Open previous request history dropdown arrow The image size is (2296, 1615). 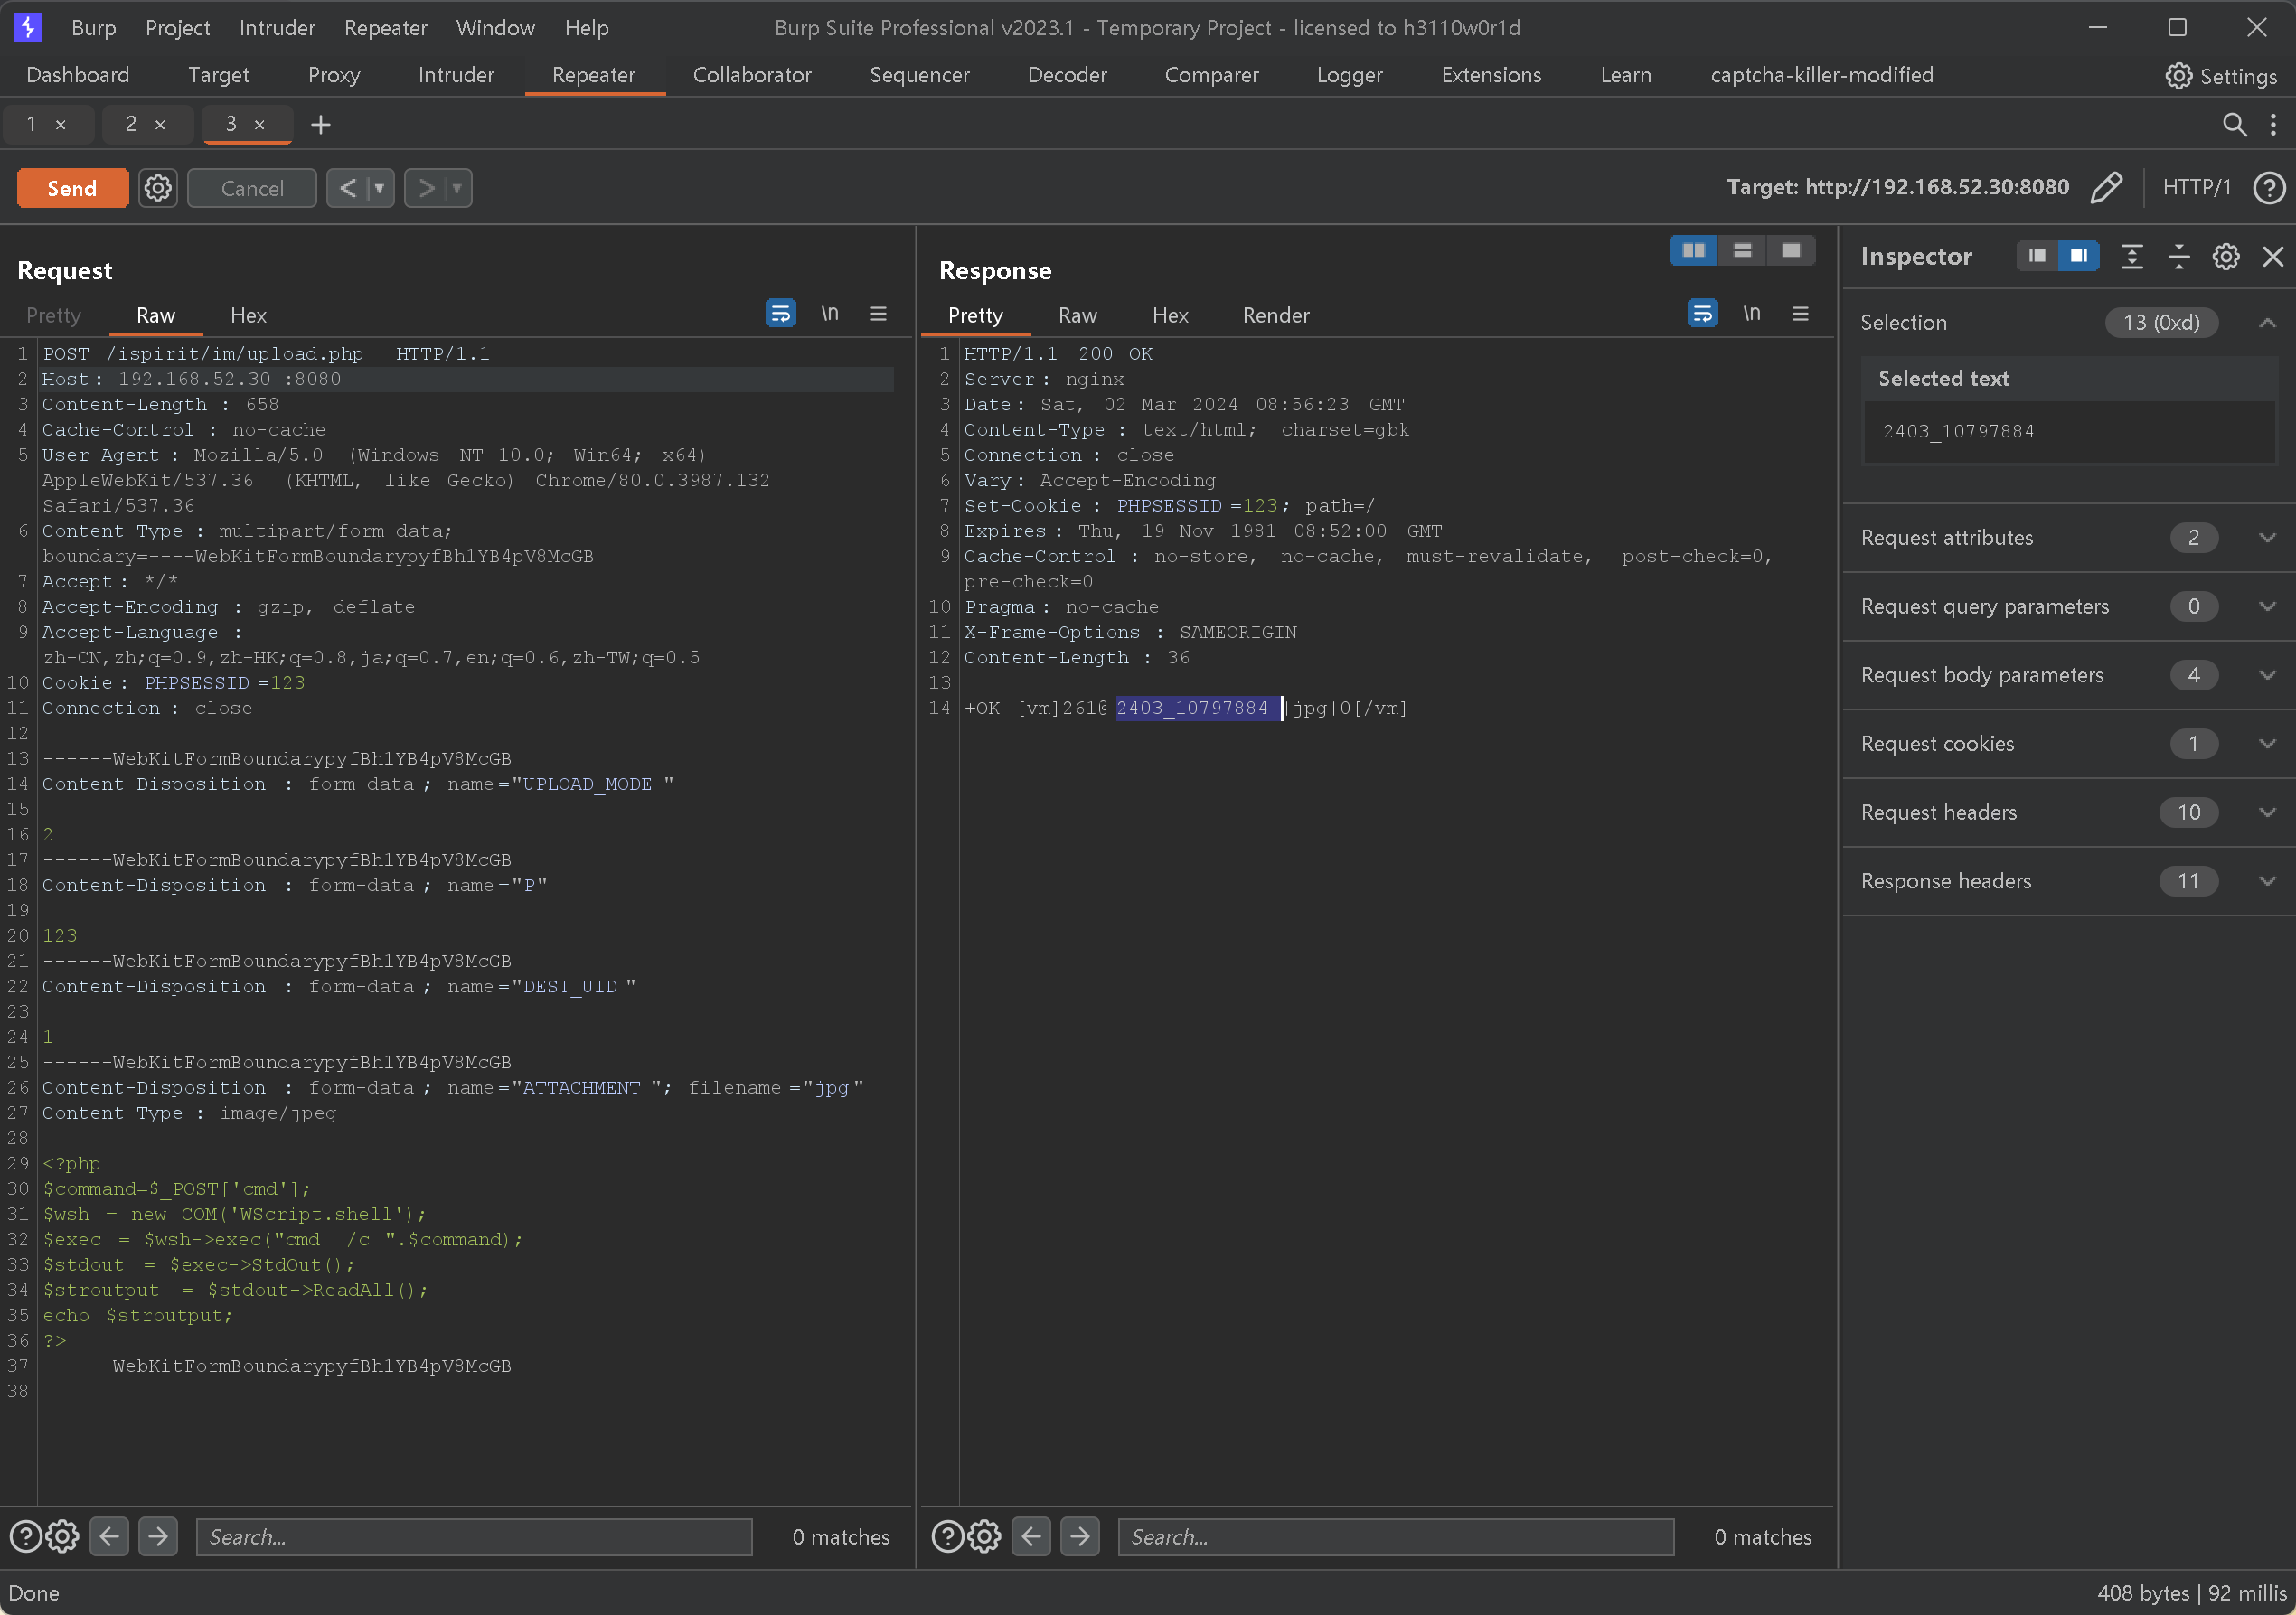point(380,188)
